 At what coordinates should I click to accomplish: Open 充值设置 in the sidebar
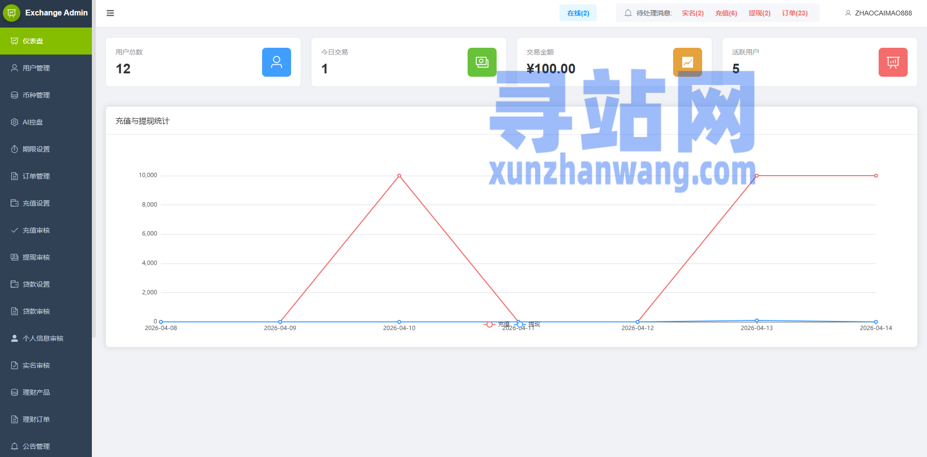[x=46, y=203]
